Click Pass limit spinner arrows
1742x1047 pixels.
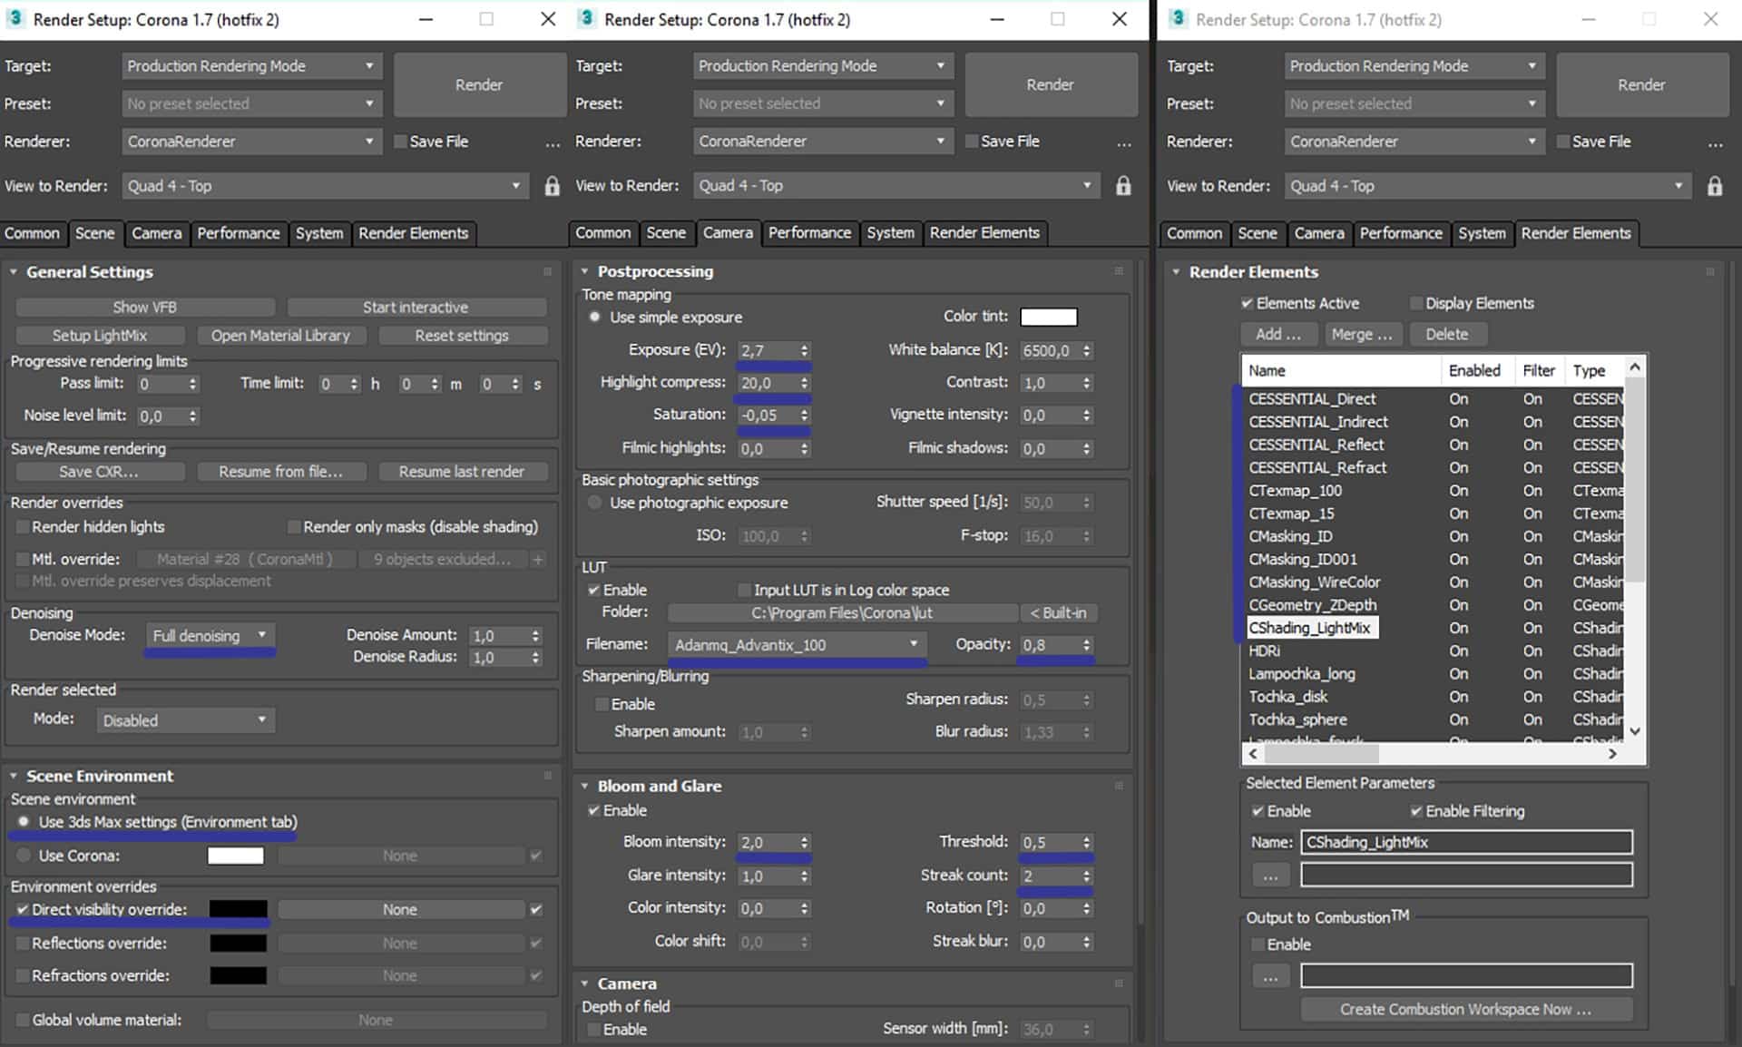(x=192, y=384)
